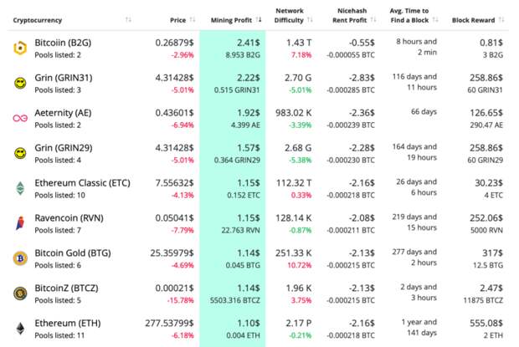Click the Ravencoin bird logo
519x347 pixels.
(x=20, y=223)
